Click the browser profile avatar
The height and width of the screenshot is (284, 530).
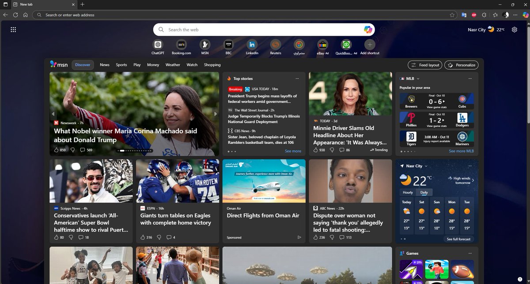click(506, 15)
